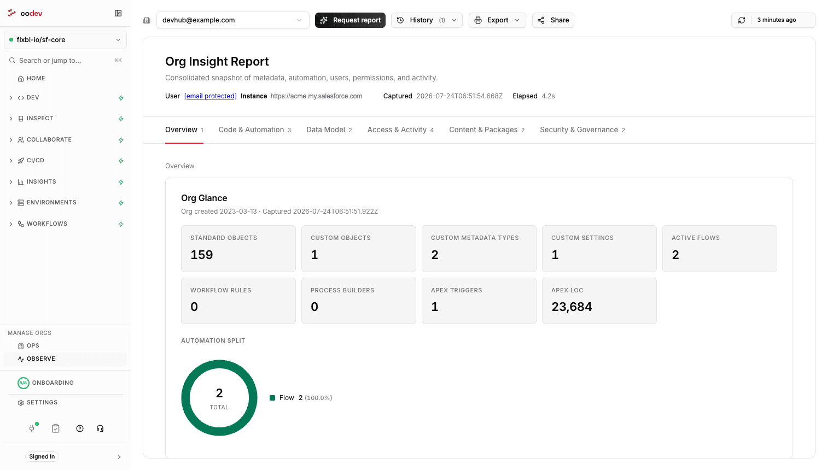Click the refresh icon near timestamp
The image size is (827, 470).
[x=742, y=20]
